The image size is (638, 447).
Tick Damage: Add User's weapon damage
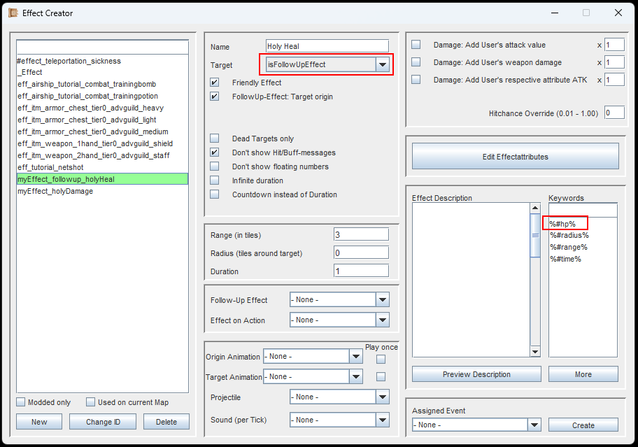click(x=416, y=62)
